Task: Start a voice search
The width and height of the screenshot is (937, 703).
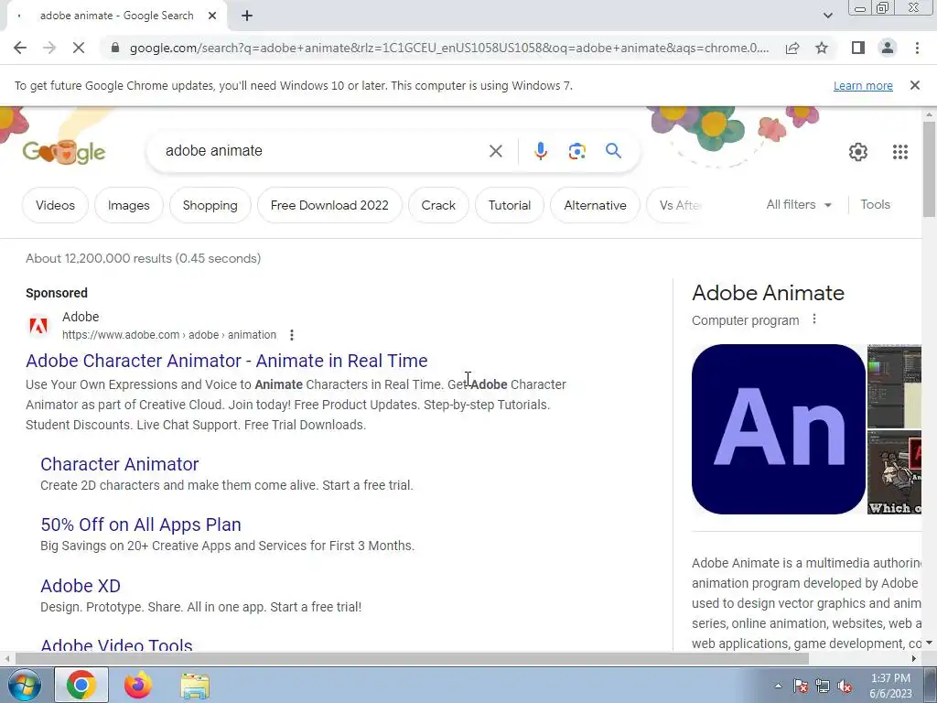Action: 540,151
